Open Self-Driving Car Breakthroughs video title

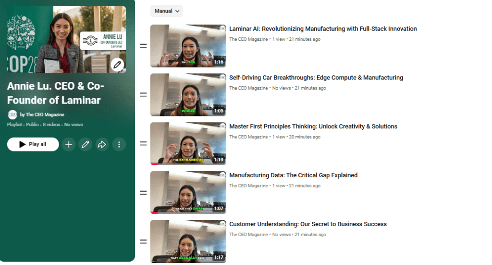click(x=316, y=78)
